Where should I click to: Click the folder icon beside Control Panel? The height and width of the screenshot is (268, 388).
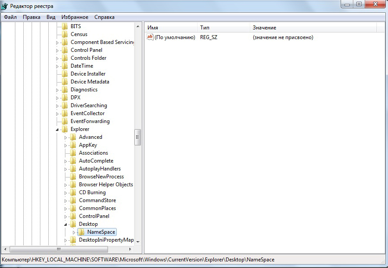(65, 50)
